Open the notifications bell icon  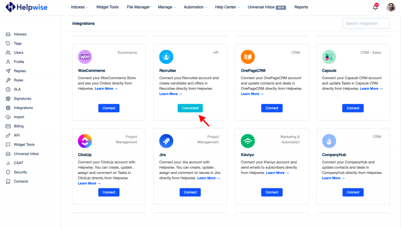tap(375, 7)
